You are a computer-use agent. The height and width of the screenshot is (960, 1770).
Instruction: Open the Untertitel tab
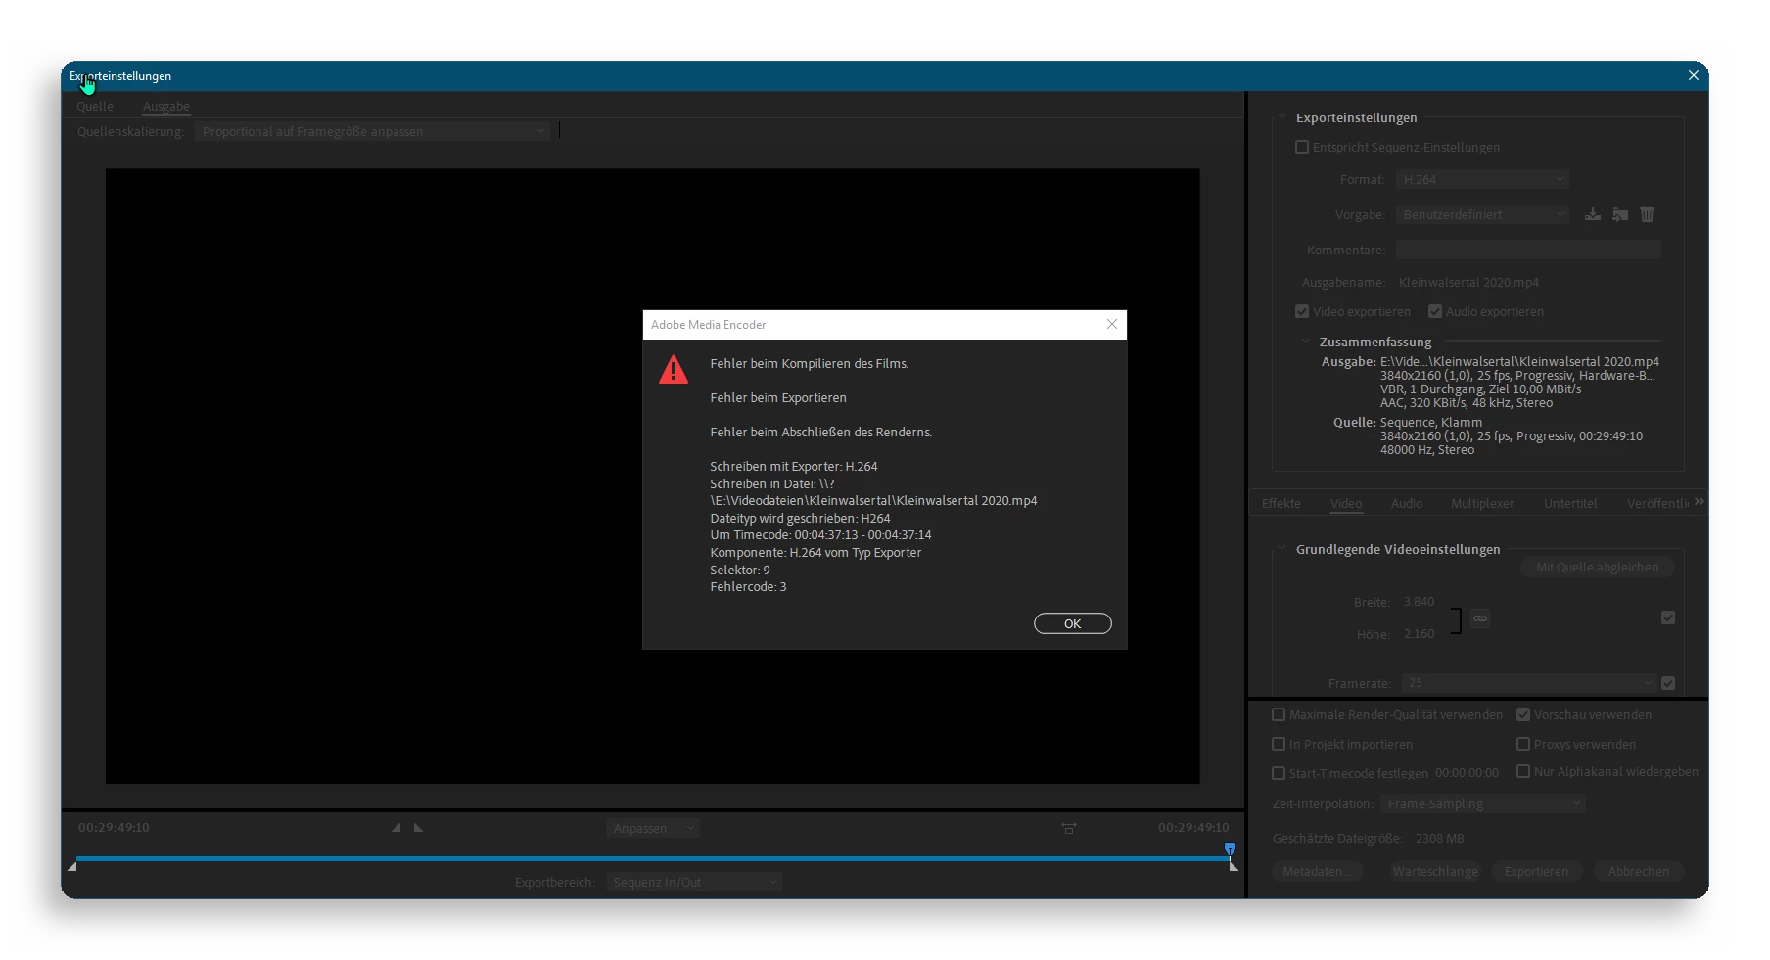pos(1570,503)
